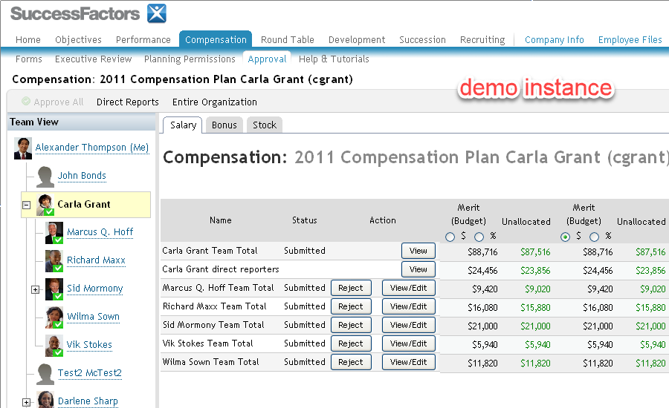Screen dimensions: 669x408
Task: Open the Recruiting menu
Action: coord(482,39)
